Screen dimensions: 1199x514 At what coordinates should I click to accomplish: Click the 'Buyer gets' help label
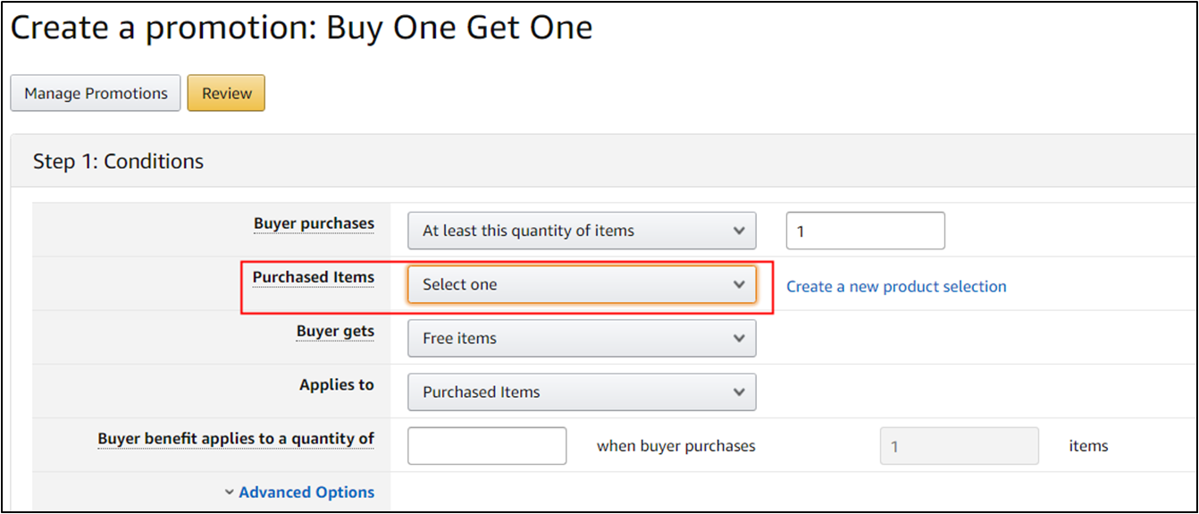tap(335, 331)
